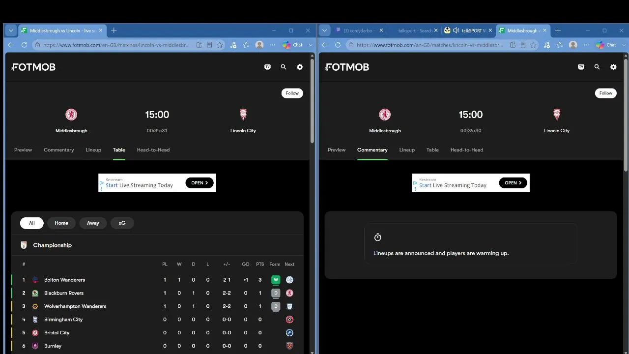Open settings gear in right FotMob window
Screen dimensions: 629x354
(x=613, y=67)
